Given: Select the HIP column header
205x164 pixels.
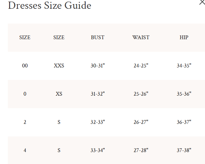Looking at the screenshot, I should click(184, 37).
